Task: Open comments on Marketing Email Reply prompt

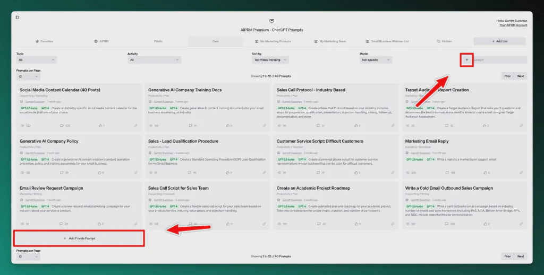Action: [446, 172]
